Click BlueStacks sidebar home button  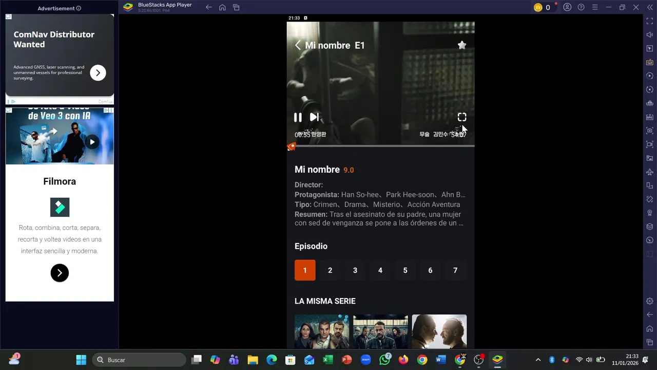pyautogui.click(x=650, y=328)
